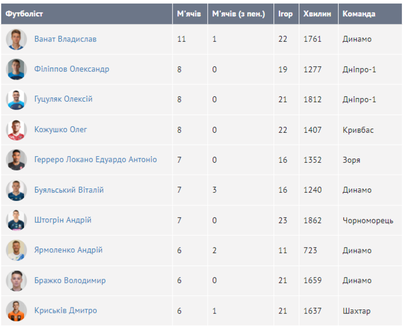Go to Ярмоленко Андрій profile link

tap(68, 251)
